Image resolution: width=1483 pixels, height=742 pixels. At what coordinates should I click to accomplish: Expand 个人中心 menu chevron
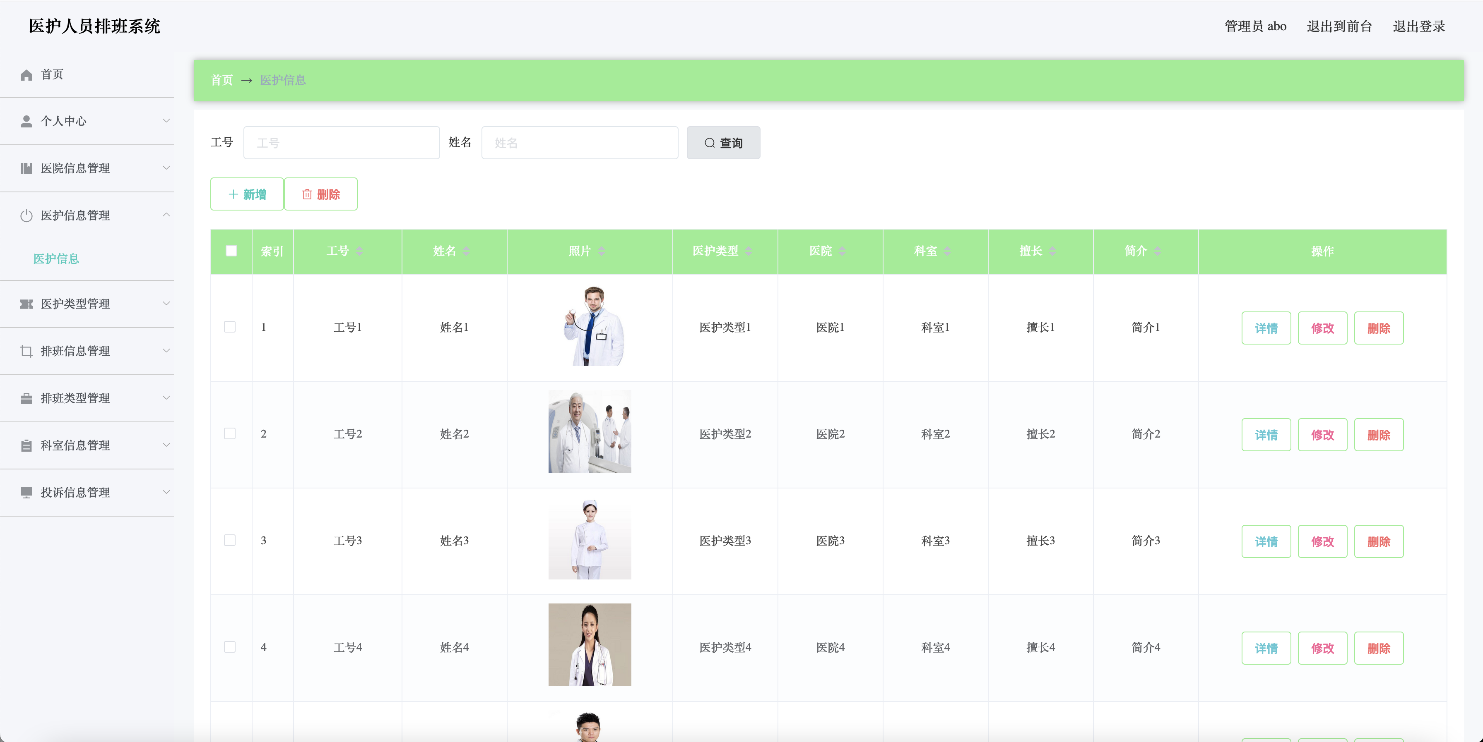[166, 121]
